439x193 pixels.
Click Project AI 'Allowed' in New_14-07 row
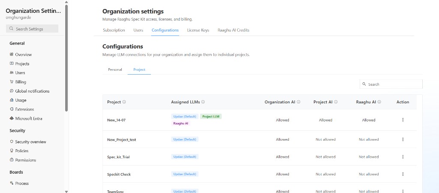click(x=326, y=120)
